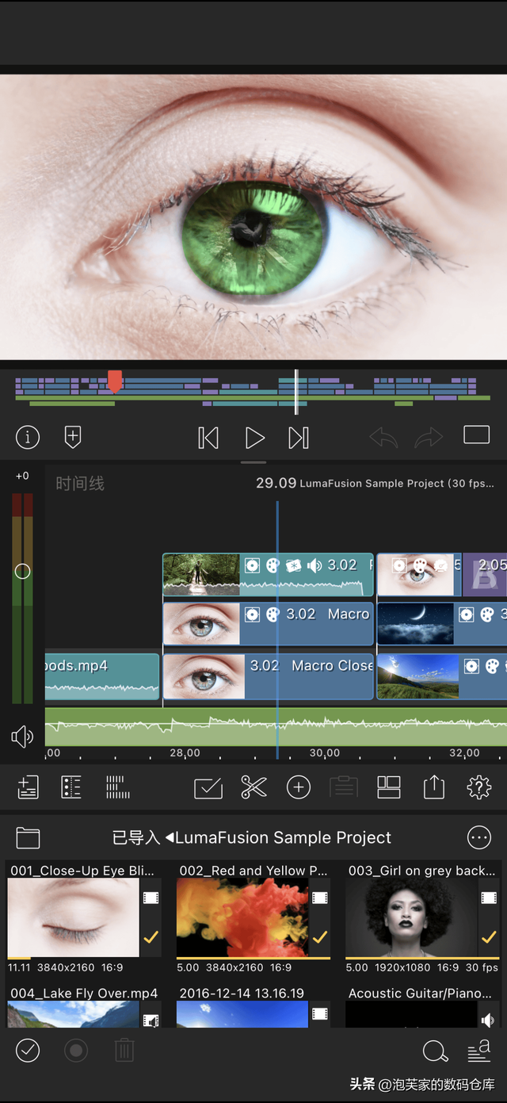Open the clip info icon
Screen dimensions: 507x1103
click(28, 437)
